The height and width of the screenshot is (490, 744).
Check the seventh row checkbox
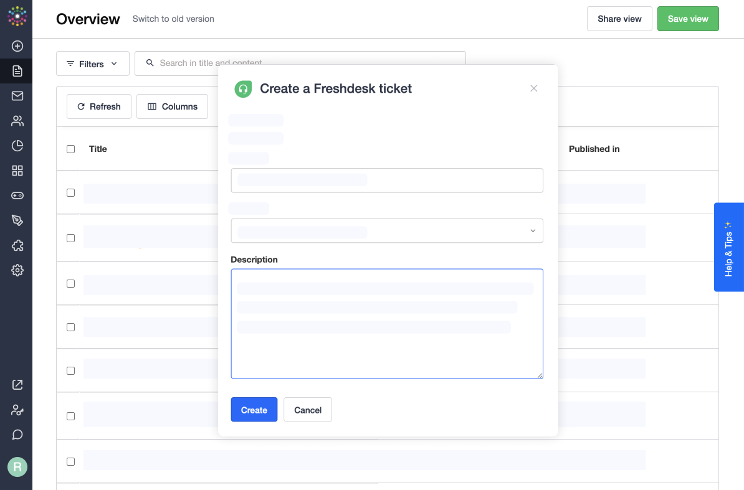[70, 461]
